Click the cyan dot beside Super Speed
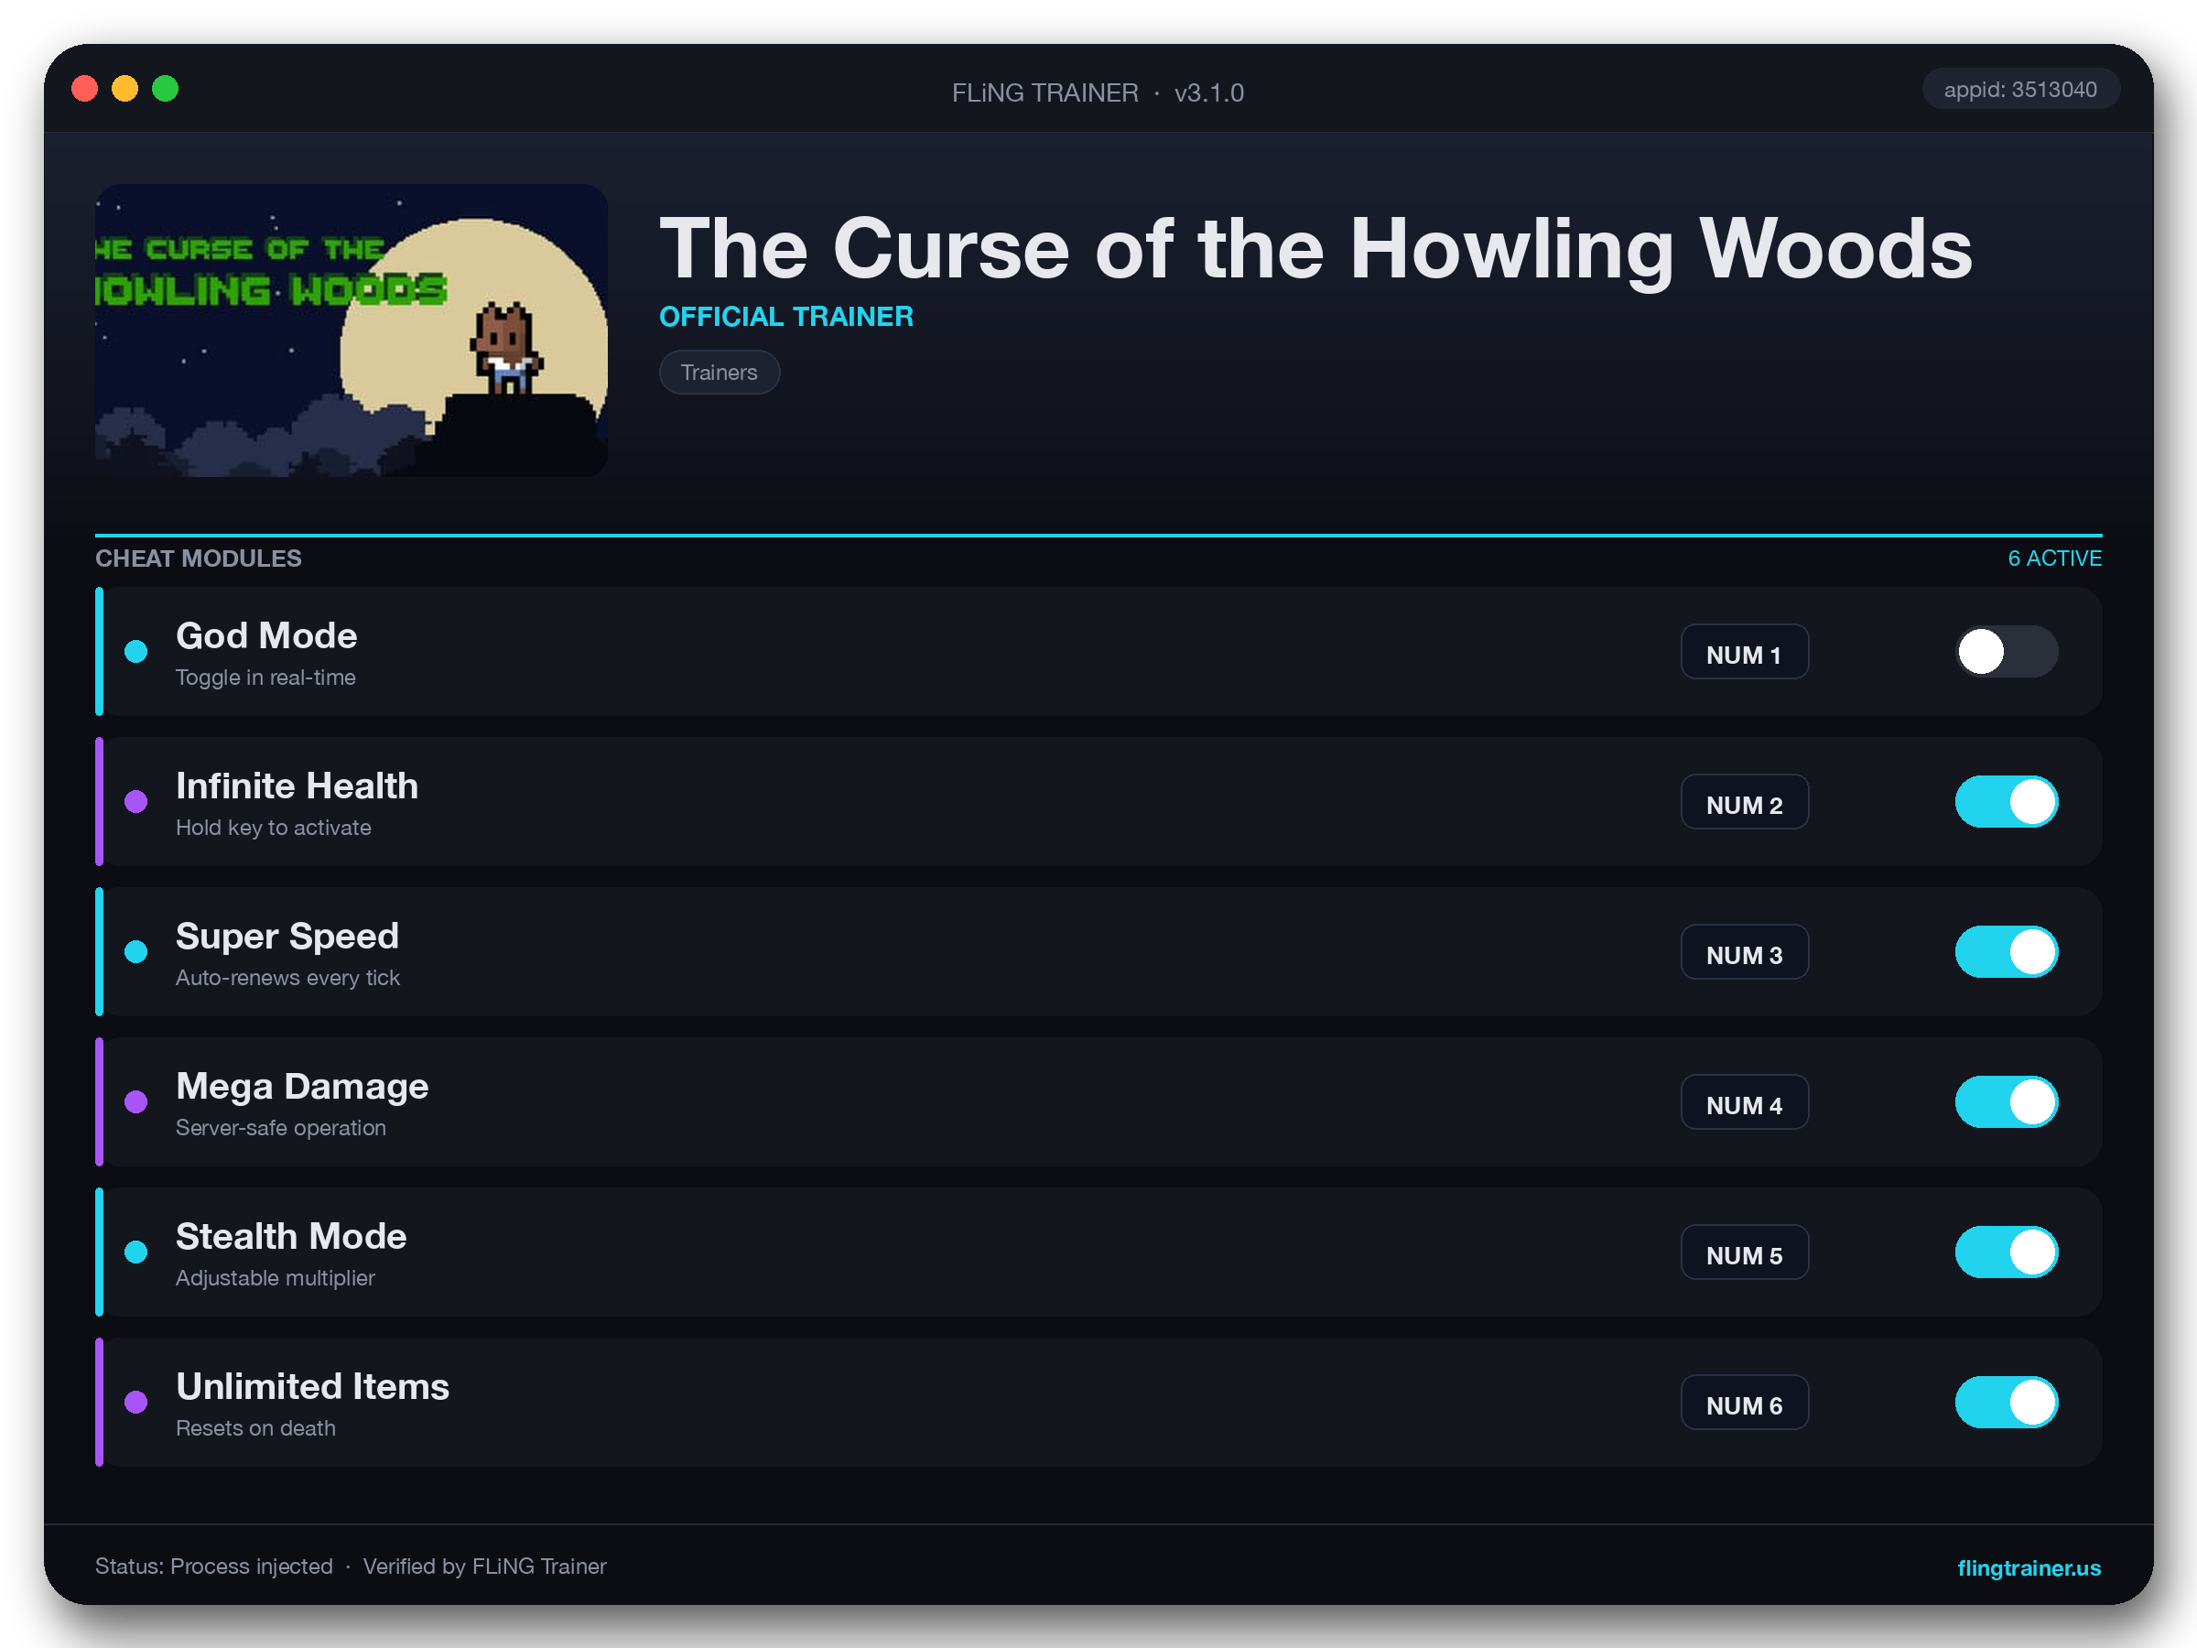Viewport: 2197px width, 1648px height. point(136,951)
